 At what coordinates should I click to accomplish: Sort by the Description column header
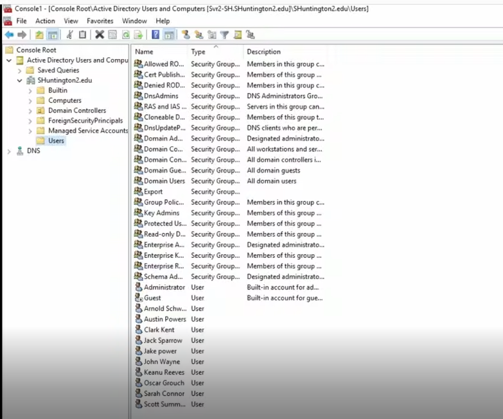coord(263,51)
